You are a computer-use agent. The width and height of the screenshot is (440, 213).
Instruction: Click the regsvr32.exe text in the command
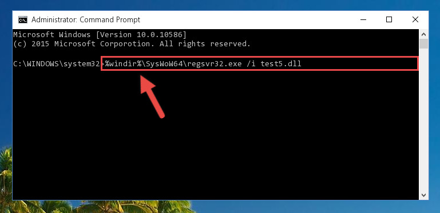pos(215,64)
